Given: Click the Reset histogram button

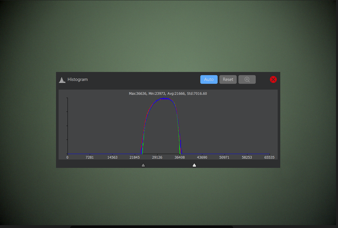Looking at the screenshot, I should click(228, 79).
